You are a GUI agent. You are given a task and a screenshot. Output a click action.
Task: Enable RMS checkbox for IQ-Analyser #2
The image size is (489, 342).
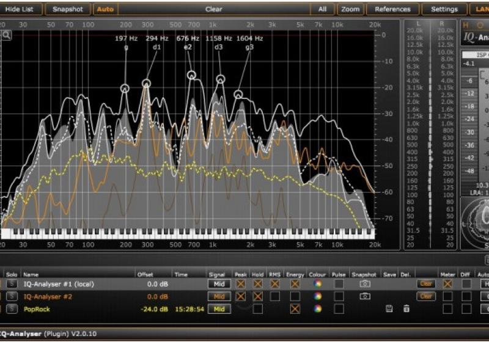[x=276, y=296]
